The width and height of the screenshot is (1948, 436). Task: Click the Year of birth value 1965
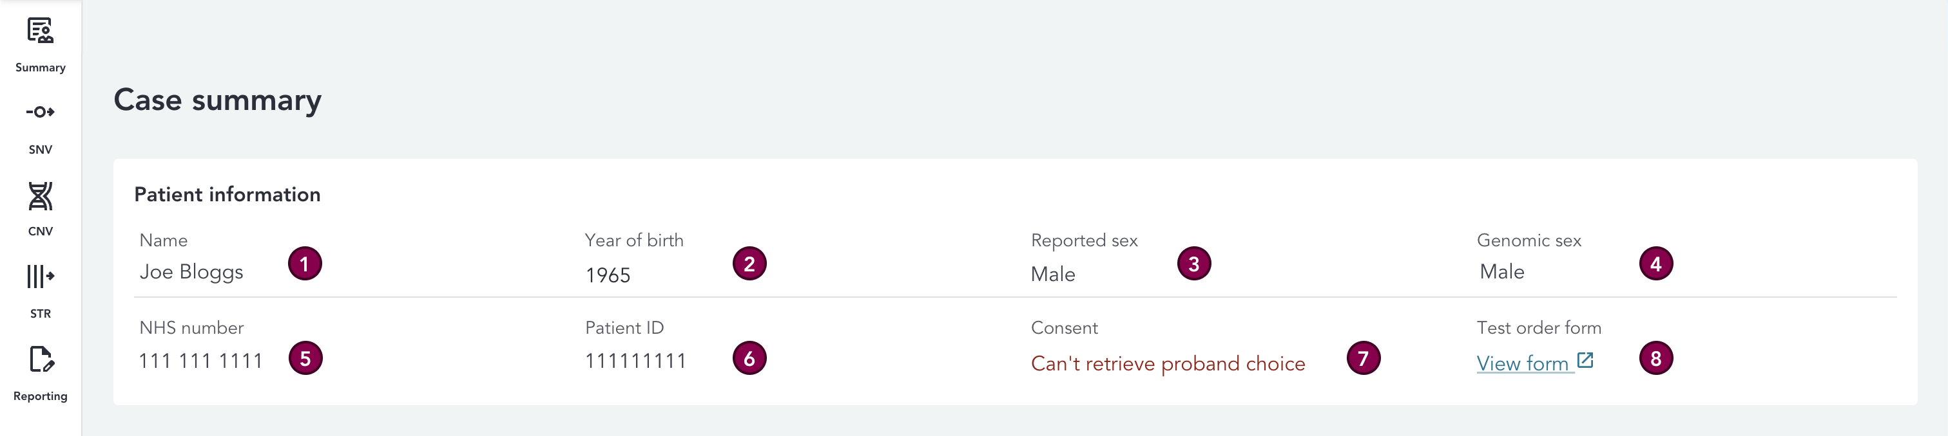[607, 275]
